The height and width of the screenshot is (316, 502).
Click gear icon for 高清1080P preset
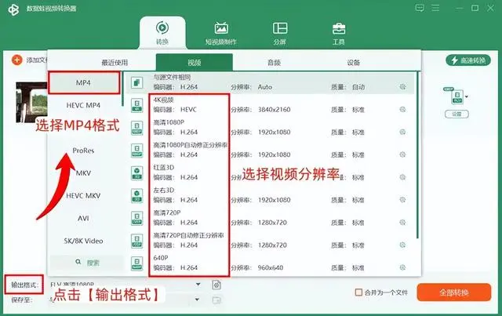402,132
